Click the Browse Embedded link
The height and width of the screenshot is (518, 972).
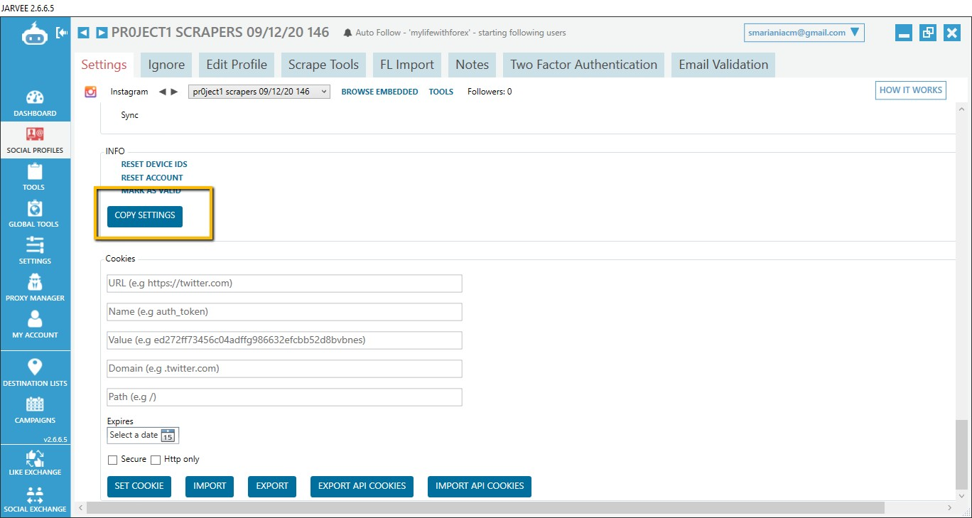tap(379, 92)
